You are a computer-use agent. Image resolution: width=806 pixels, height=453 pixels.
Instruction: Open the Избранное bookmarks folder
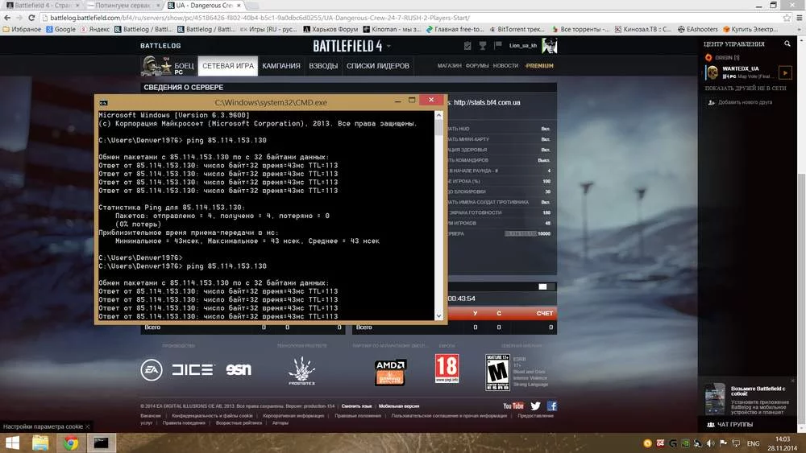click(x=22, y=29)
